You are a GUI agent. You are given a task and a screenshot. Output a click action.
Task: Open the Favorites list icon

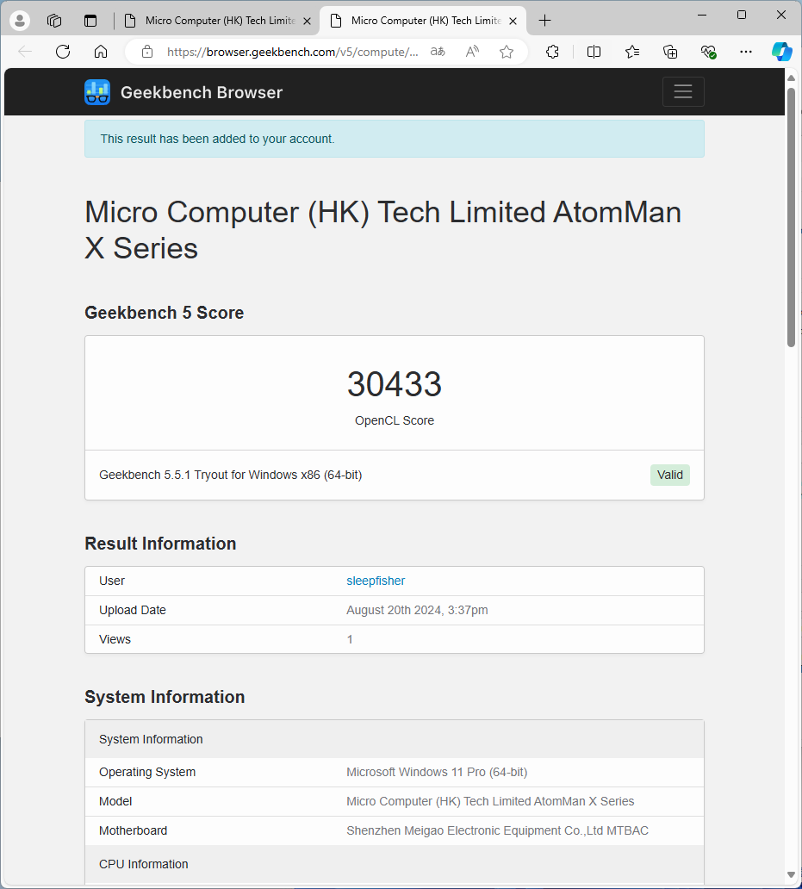pos(632,53)
